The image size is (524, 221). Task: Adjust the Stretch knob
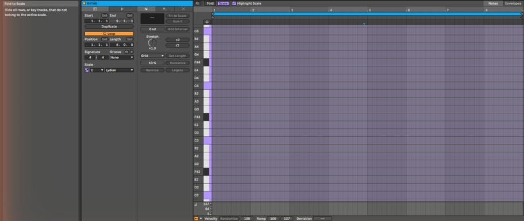(152, 43)
